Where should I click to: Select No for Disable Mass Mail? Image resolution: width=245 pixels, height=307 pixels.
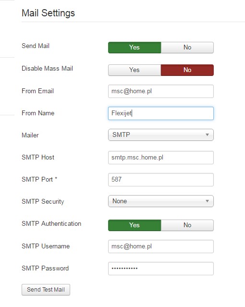(187, 70)
